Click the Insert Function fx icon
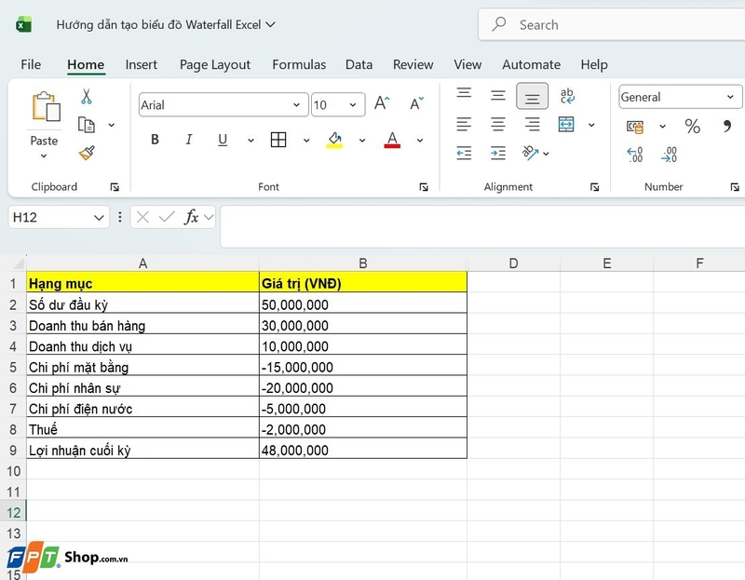 click(x=192, y=217)
